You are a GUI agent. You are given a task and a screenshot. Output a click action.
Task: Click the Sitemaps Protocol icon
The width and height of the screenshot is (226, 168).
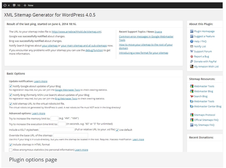coord(191,115)
